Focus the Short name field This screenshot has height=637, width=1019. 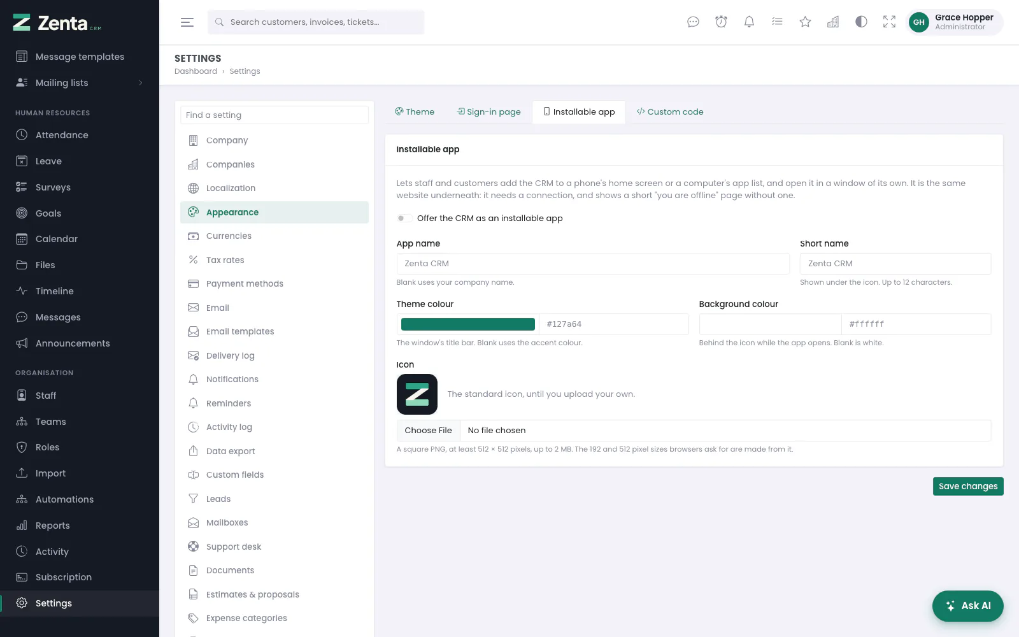[895, 264]
